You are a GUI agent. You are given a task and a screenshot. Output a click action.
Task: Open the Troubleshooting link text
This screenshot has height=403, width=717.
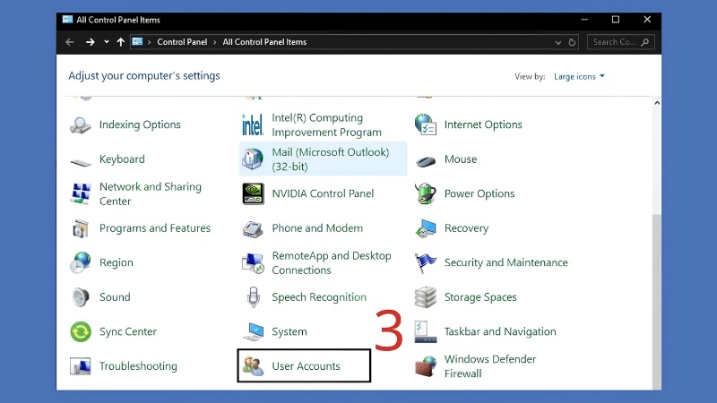click(x=138, y=366)
